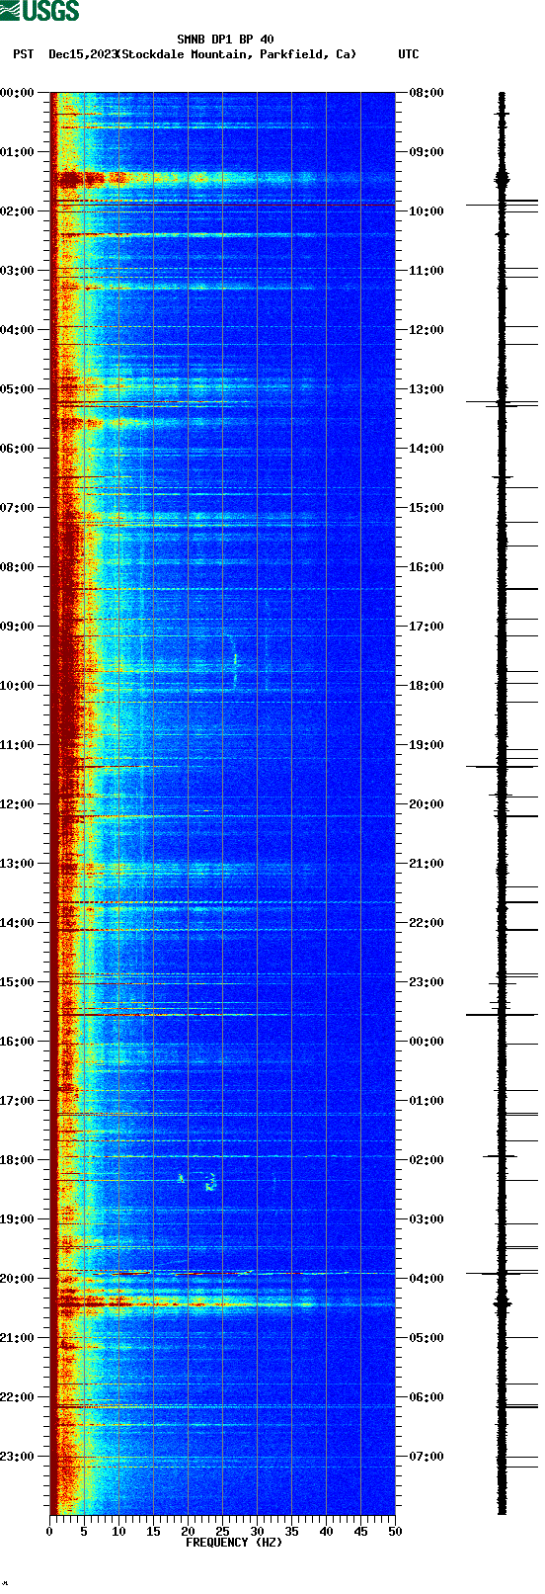The width and height of the screenshot is (545, 1594).
Task: Click the '00:00' PST time label
Action: (17, 93)
